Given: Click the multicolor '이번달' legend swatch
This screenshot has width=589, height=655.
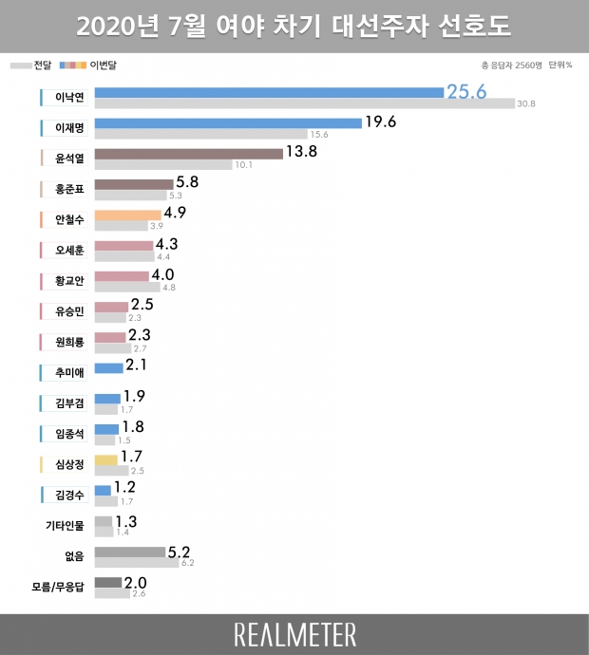Looking at the screenshot, I should pyautogui.click(x=73, y=65).
